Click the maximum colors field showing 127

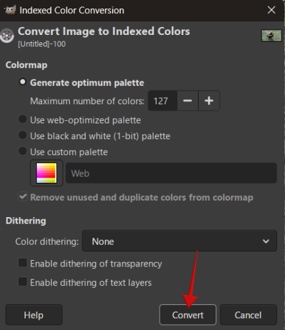tap(162, 101)
